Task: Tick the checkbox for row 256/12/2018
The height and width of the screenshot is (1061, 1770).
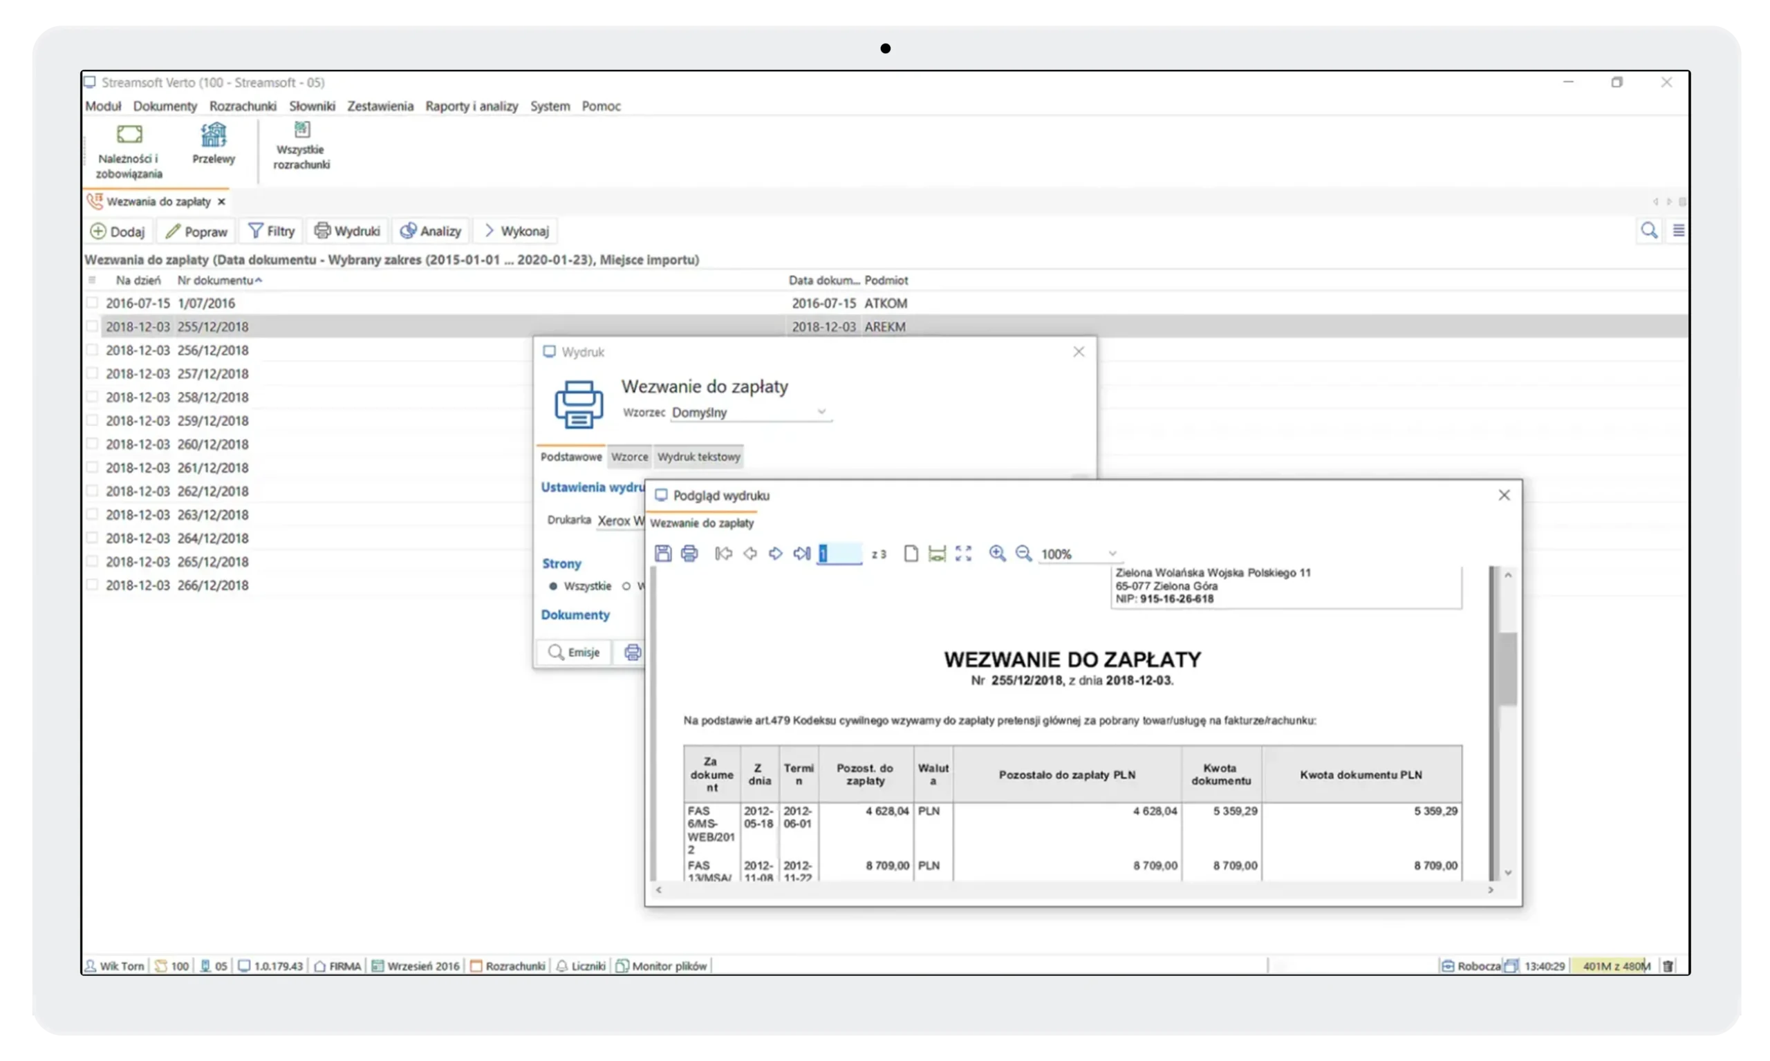Action: (x=92, y=350)
